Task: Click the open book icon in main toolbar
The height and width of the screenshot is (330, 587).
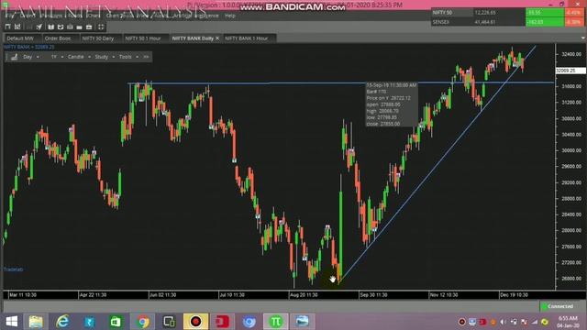Action: (x=51, y=27)
